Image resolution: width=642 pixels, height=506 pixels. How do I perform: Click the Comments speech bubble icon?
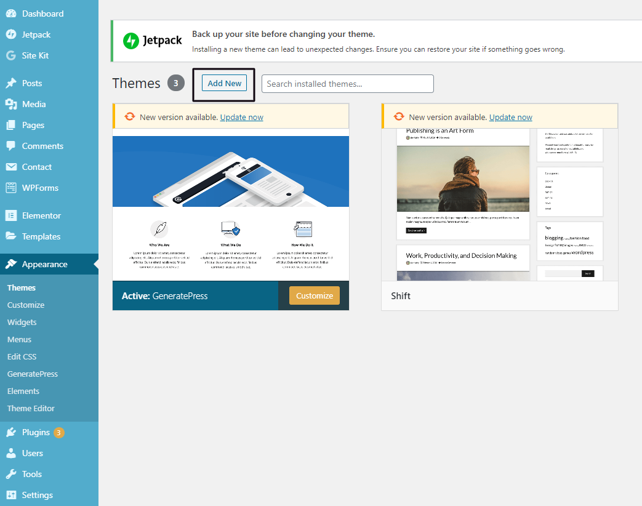click(x=11, y=146)
